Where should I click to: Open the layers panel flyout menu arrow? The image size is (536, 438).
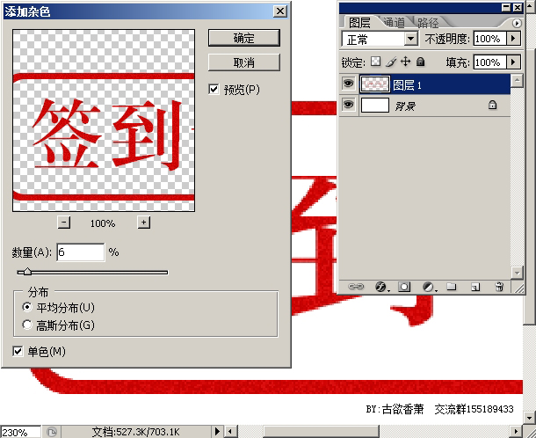517,23
